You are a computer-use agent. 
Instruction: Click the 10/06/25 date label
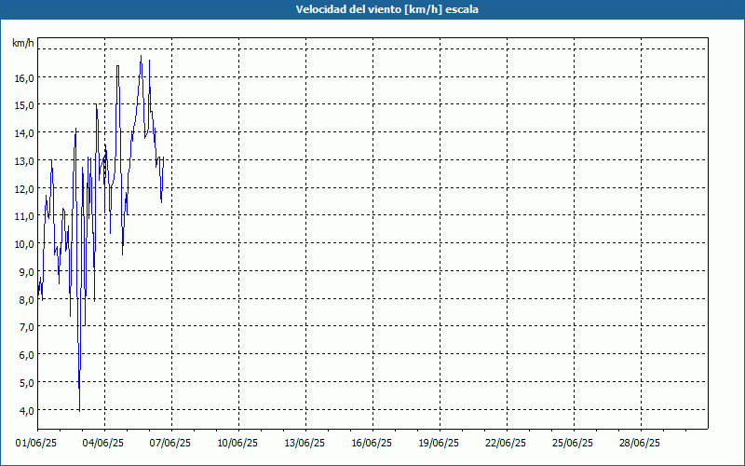(237, 444)
